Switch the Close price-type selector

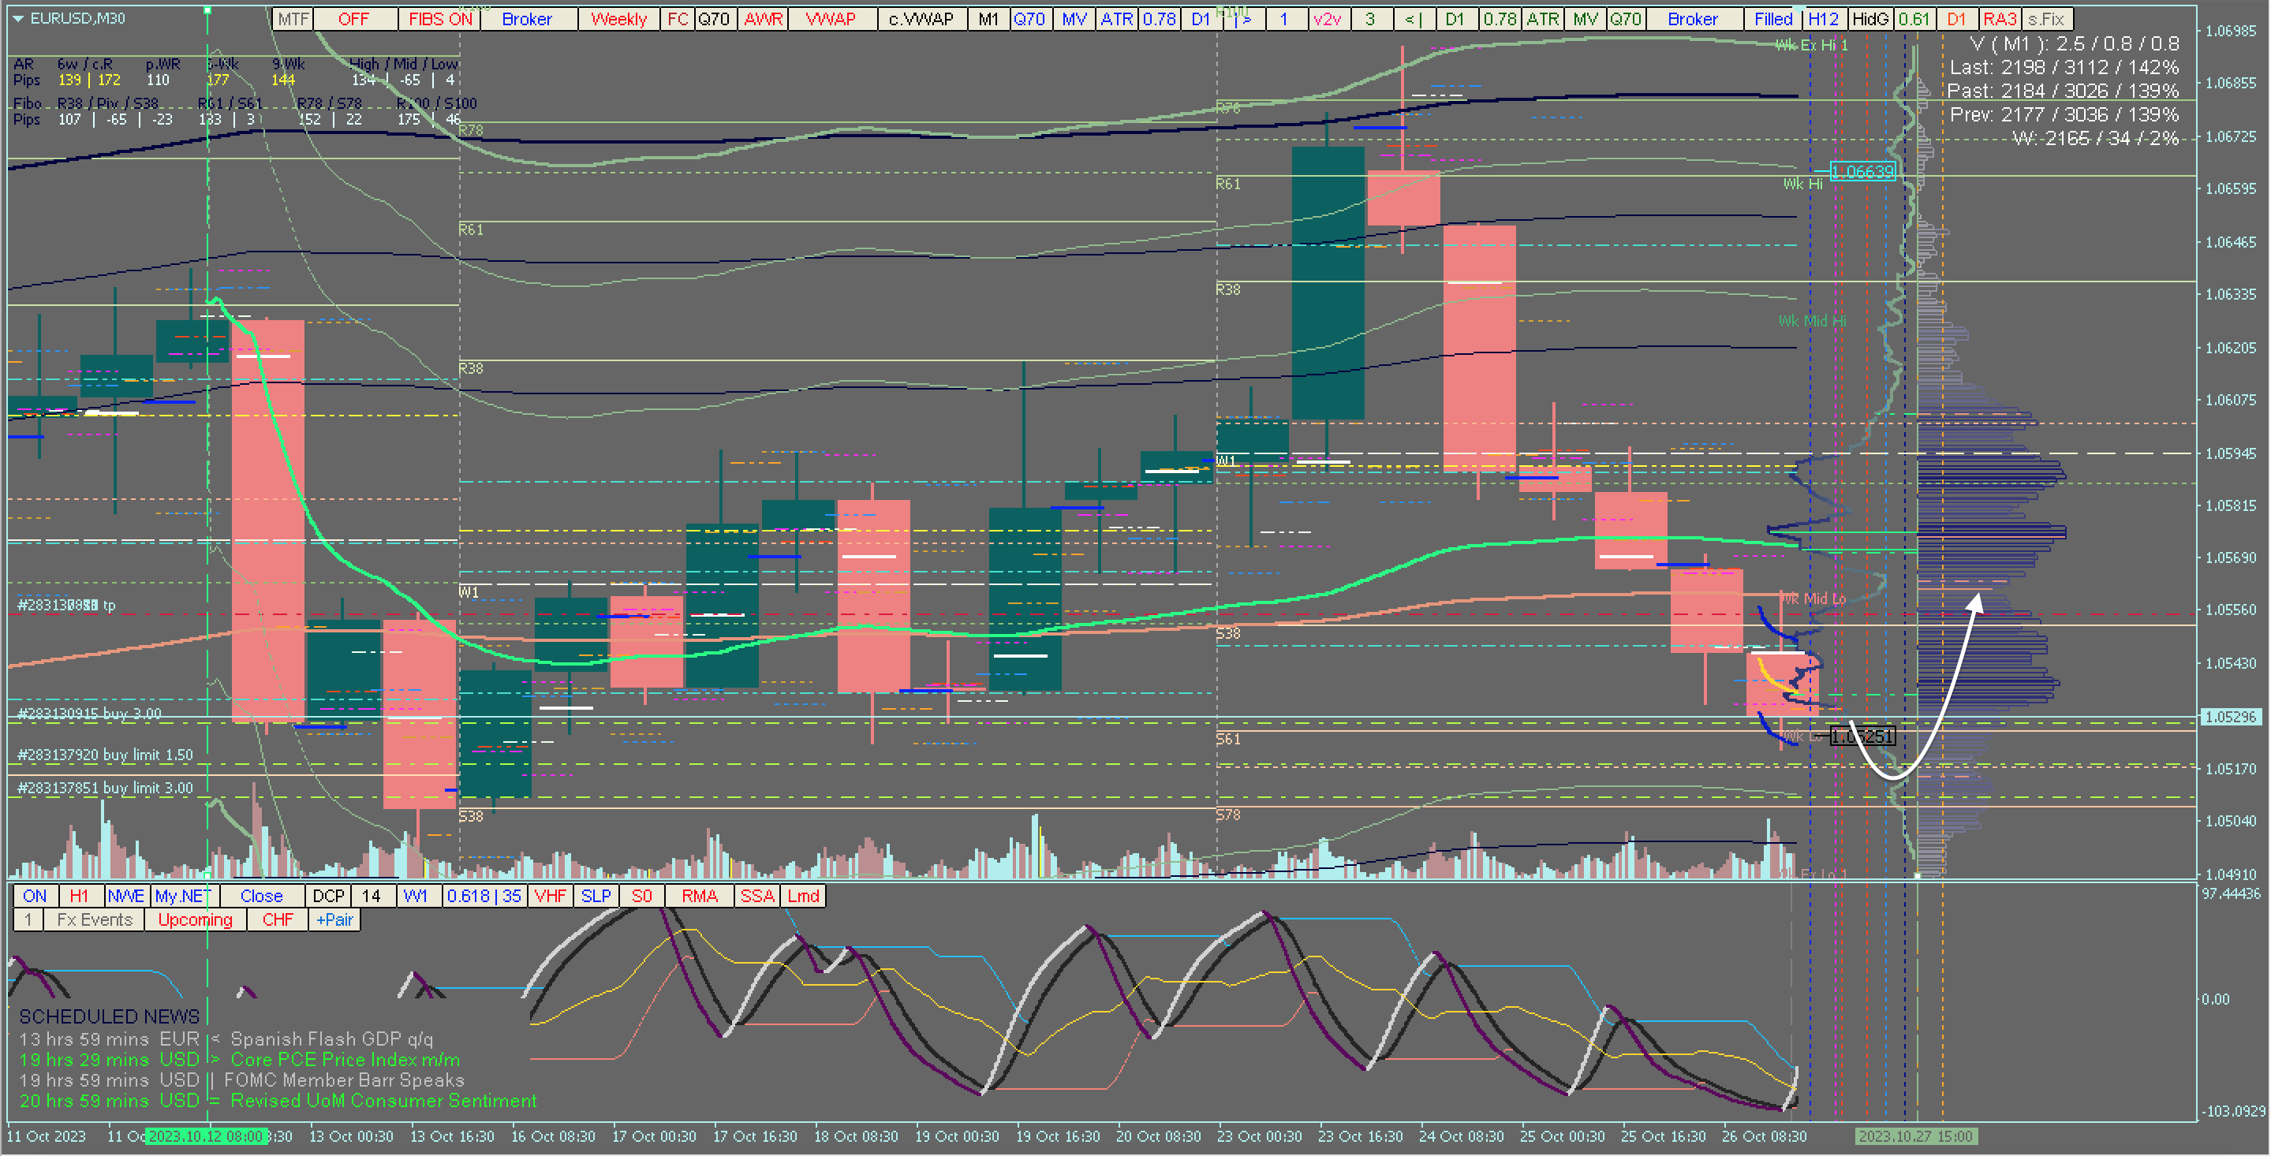[261, 895]
